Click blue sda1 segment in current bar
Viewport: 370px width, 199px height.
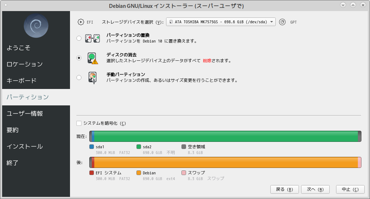tap(93, 136)
